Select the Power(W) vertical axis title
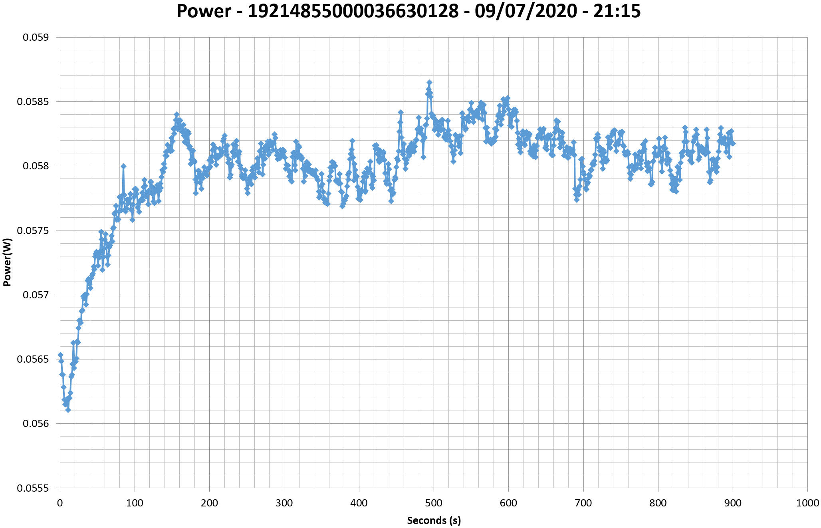821x528 pixels. tap(7, 262)
